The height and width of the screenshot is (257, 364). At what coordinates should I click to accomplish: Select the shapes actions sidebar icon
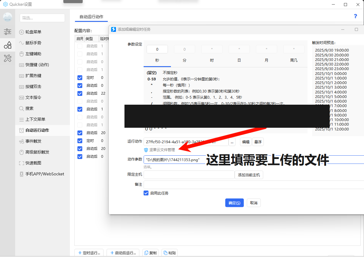click(x=8, y=45)
